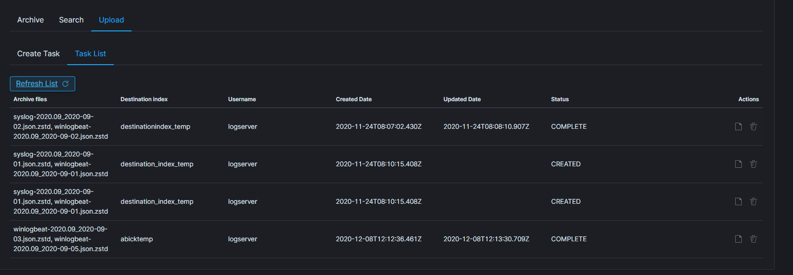Delete the abicktemp task via trash icon
Viewport: 793px width, 275px height.
(x=754, y=239)
